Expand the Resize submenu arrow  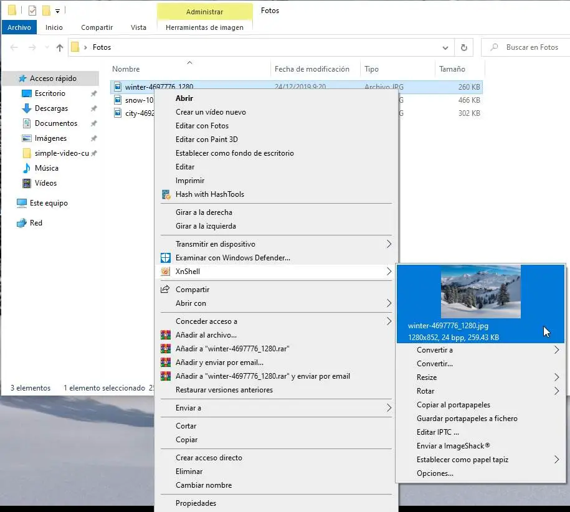click(x=556, y=377)
